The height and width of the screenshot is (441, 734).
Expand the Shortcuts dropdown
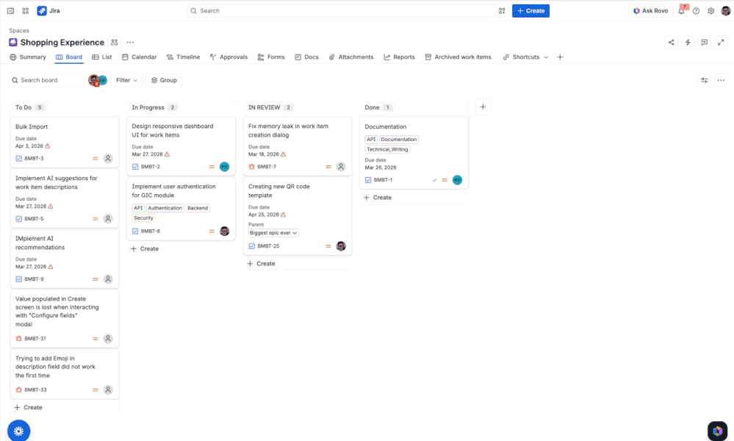(x=525, y=57)
